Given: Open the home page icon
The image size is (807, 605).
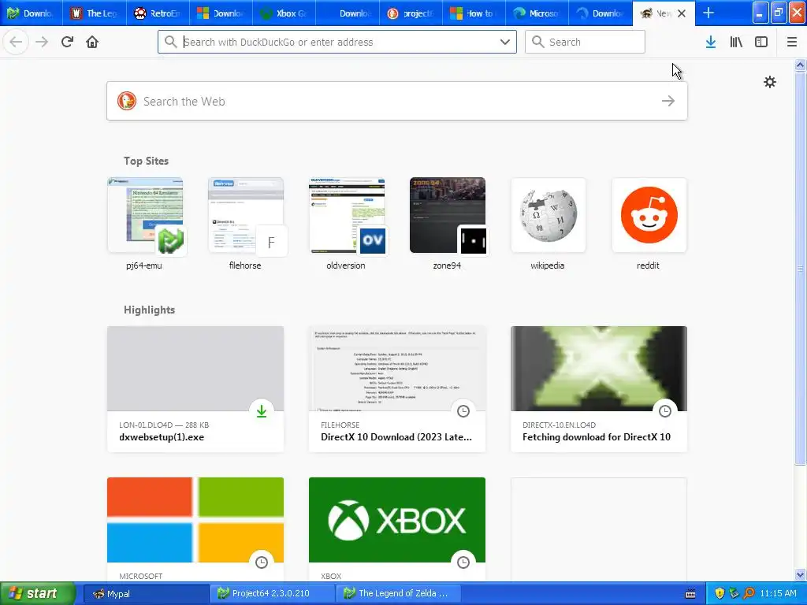Looking at the screenshot, I should pos(92,42).
